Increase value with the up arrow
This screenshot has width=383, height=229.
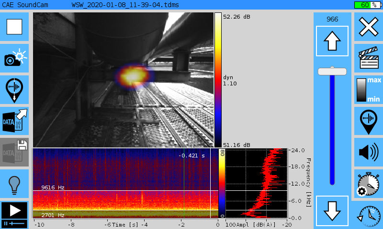pyautogui.click(x=332, y=42)
